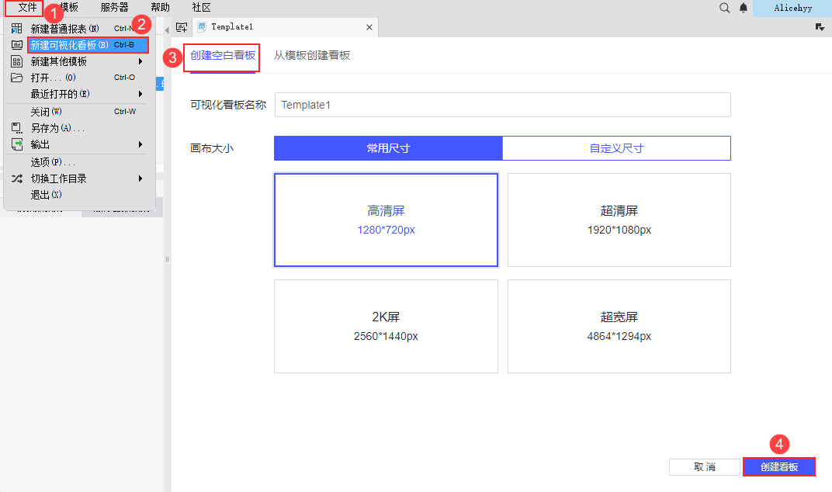Viewport: 832px width, 492px height.
Task: Click the New Normal Report icon in File menu
Action: [16, 27]
